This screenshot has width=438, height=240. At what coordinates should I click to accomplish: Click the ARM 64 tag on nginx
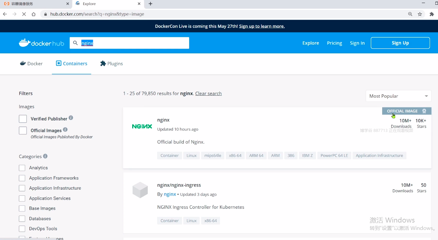256,155
